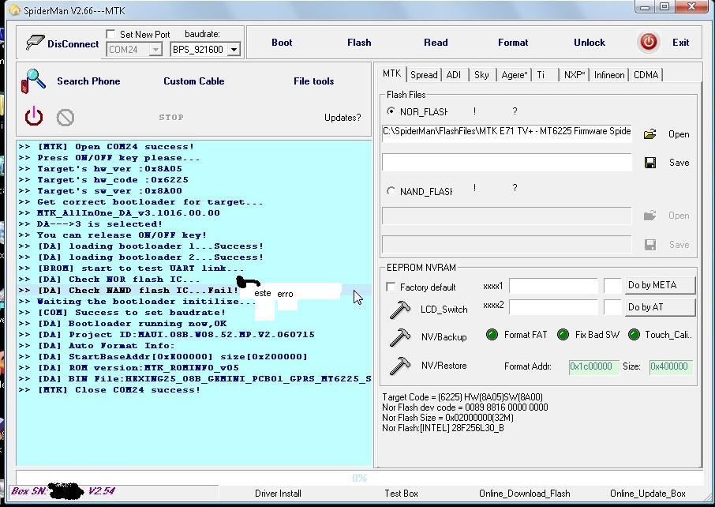Click the Updates? link
The height and width of the screenshot is (507, 715).
343,118
